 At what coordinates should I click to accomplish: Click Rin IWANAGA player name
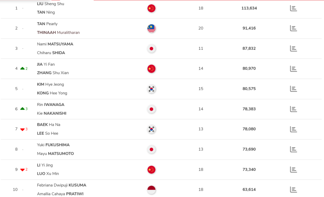tap(51, 105)
